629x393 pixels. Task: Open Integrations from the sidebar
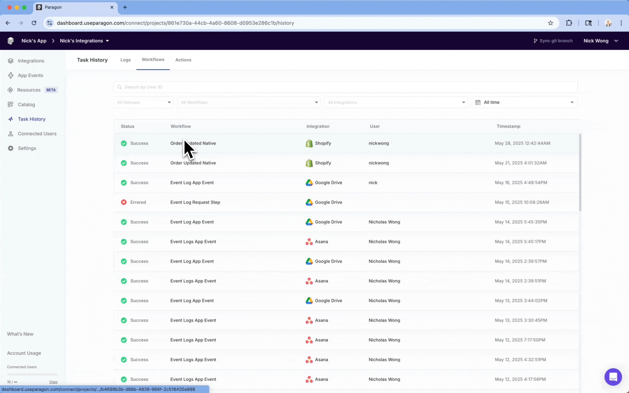(x=31, y=61)
